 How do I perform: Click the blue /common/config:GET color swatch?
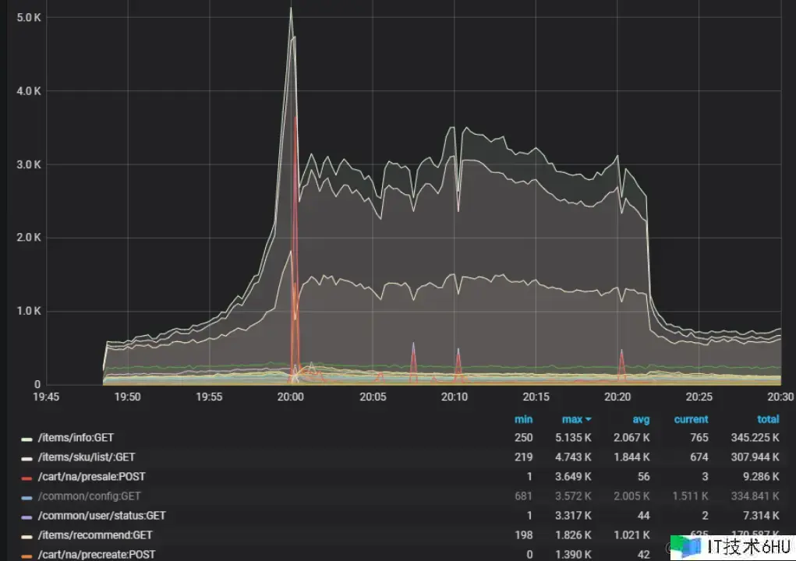[27, 497]
